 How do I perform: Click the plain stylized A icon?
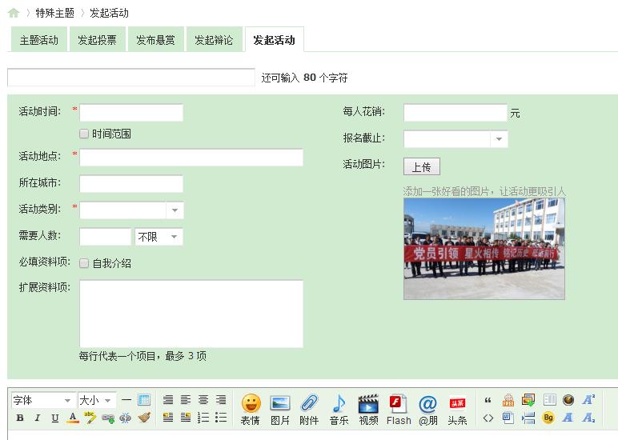pyautogui.click(x=568, y=418)
